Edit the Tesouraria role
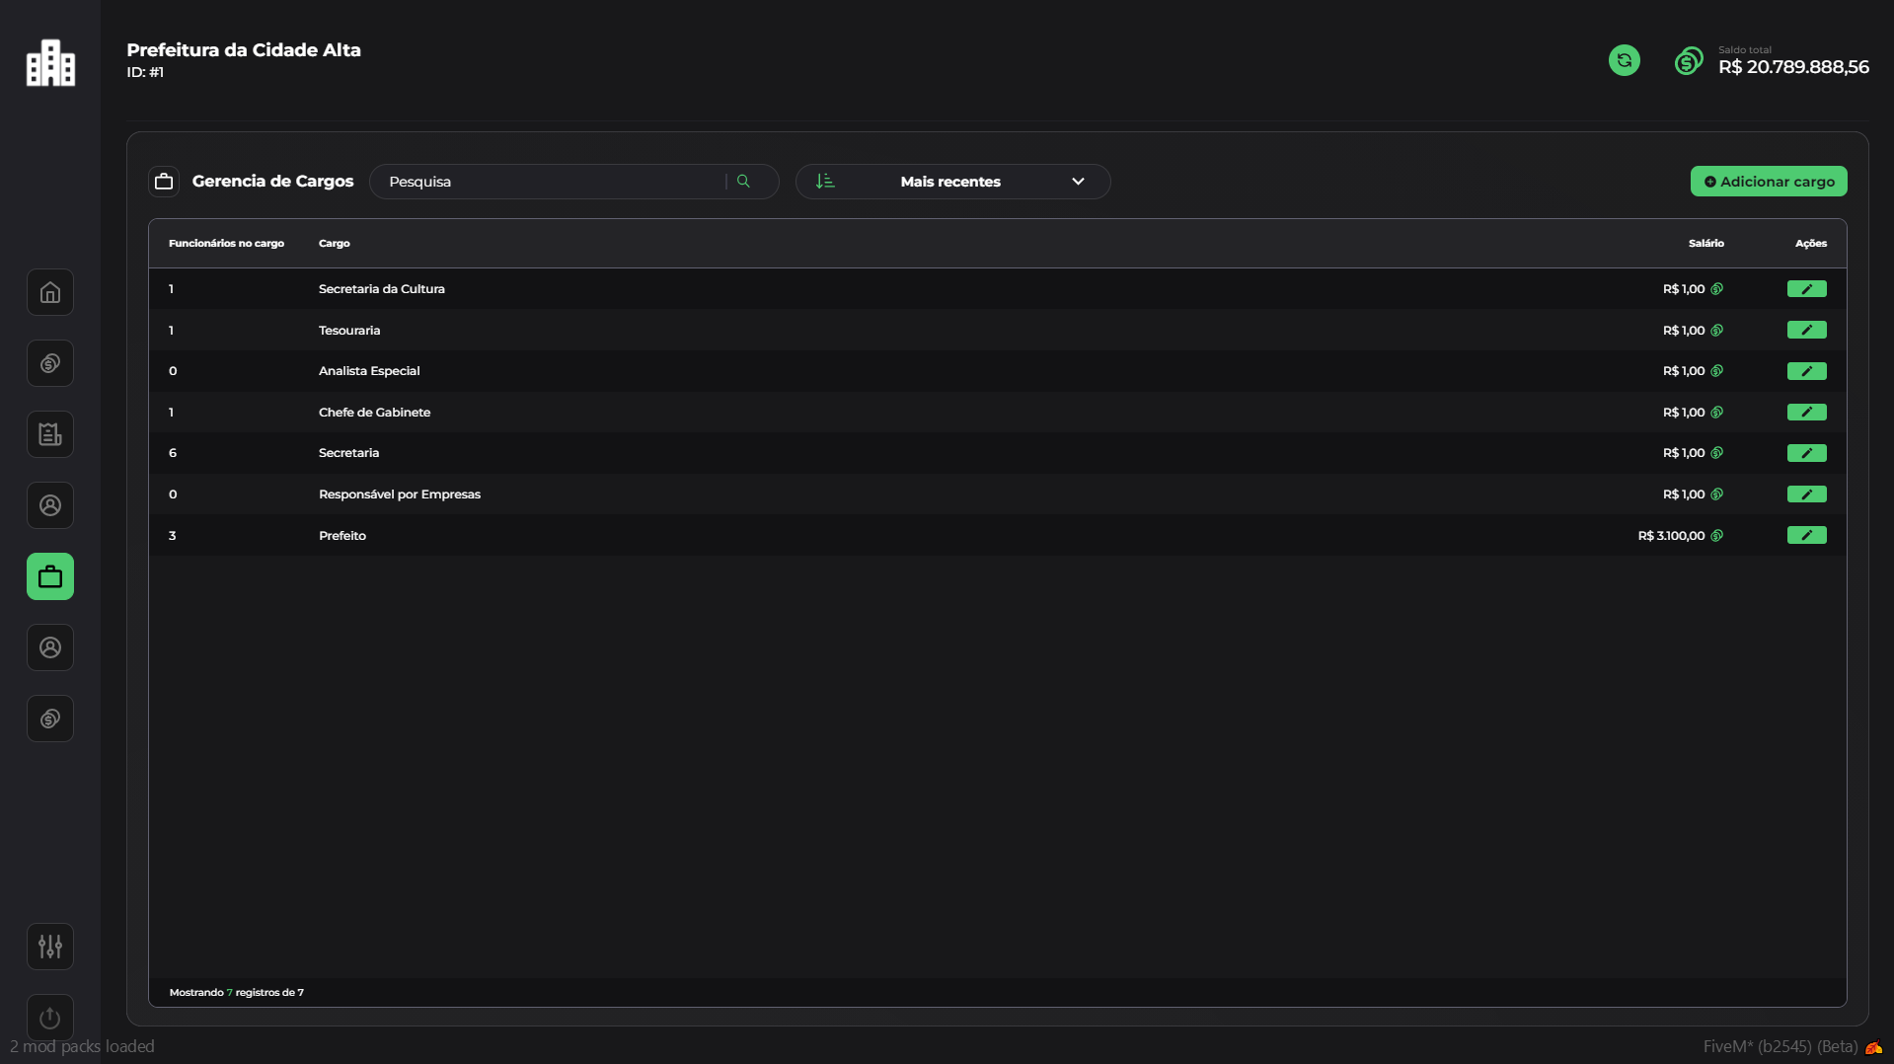The height and width of the screenshot is (1064, 1894). [x=1806, y=330]
